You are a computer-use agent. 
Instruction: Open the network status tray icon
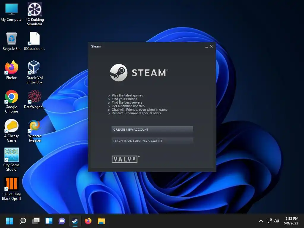[x=269, y=221]
